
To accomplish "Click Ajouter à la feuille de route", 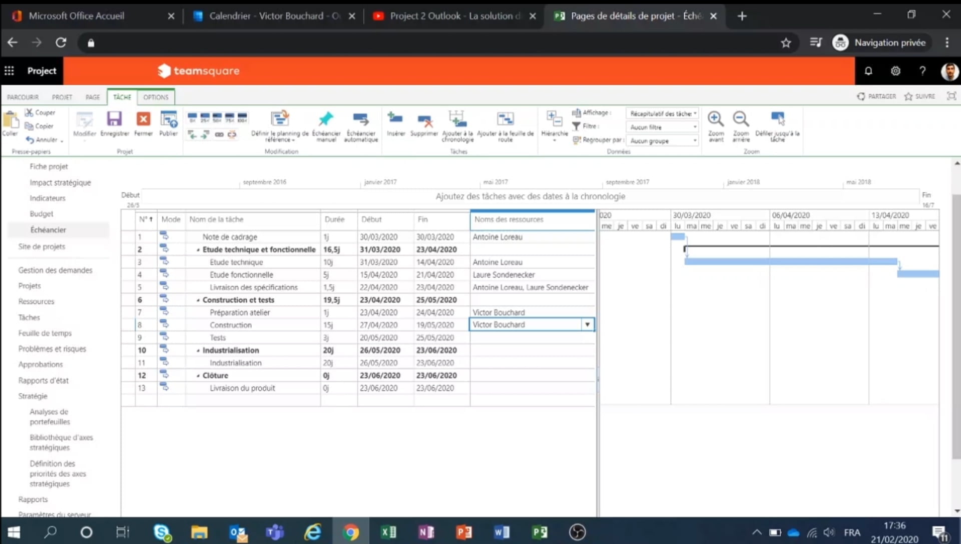I will 506,126.
